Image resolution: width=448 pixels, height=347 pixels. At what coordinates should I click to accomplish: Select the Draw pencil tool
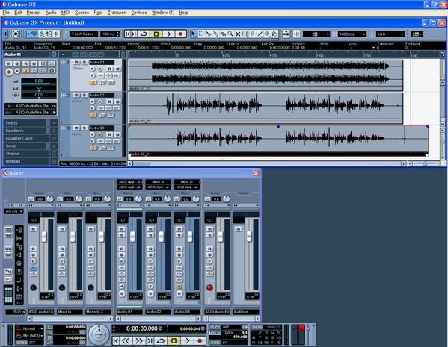pyautogui.click(x=253, y=34)
